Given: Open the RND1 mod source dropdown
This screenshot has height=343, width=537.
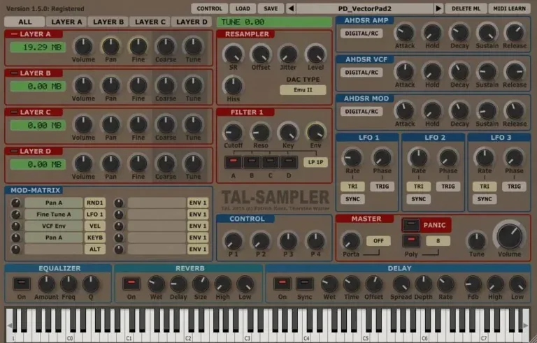Looking at the screenshot, I should coord(95,203).
